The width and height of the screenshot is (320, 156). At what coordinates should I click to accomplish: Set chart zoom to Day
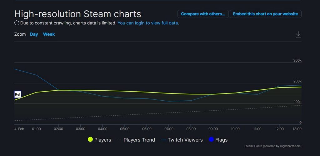pos(34,34)
